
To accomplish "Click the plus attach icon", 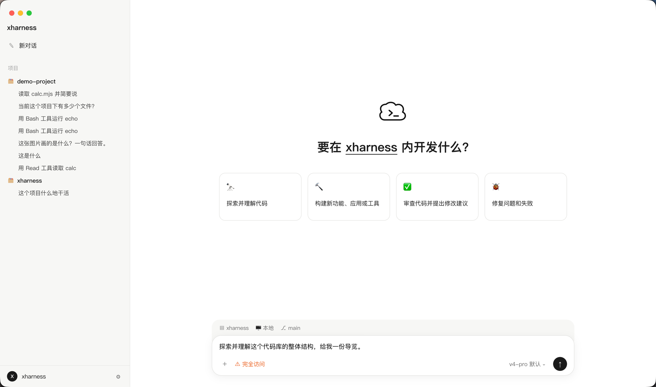I will pyautogui.click(x=225, y=364).
